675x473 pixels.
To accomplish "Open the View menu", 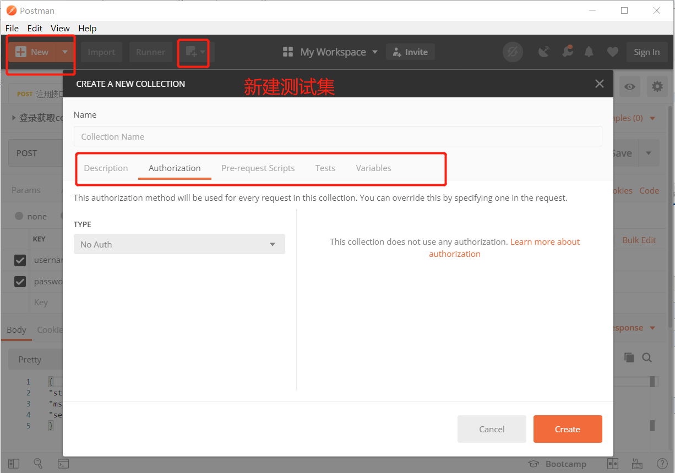I will (60, 28).
